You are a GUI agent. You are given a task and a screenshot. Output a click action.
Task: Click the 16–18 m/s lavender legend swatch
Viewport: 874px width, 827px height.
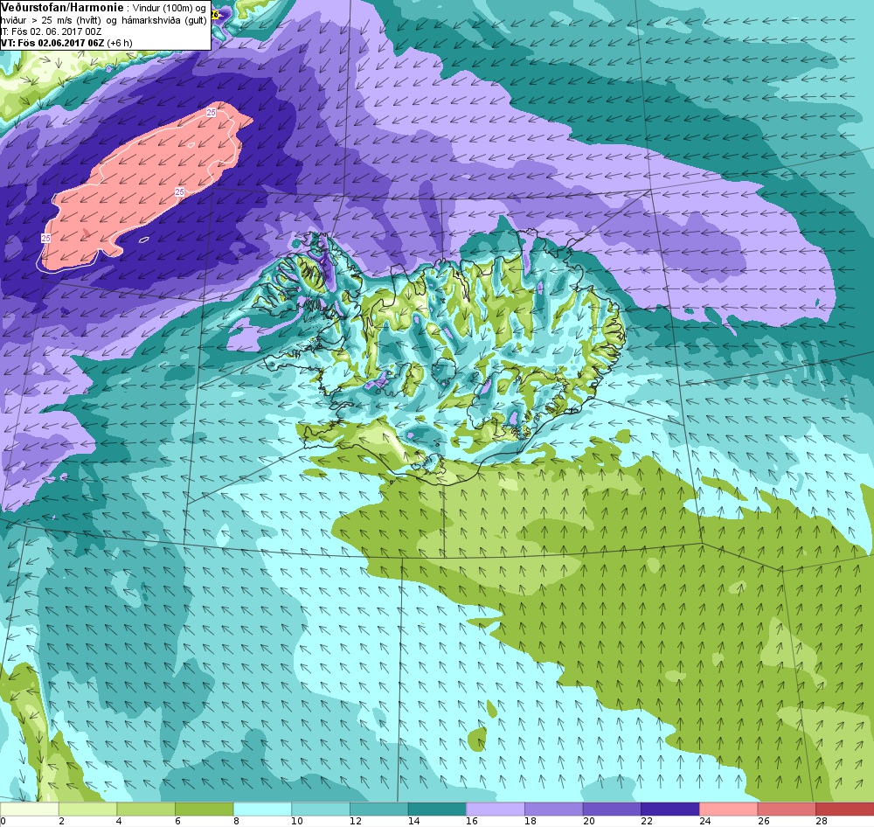(x=495, y=809)
